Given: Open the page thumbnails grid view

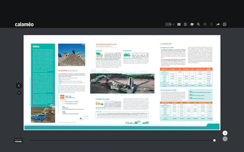Looking at the screenshot, I should coord(179,24).
